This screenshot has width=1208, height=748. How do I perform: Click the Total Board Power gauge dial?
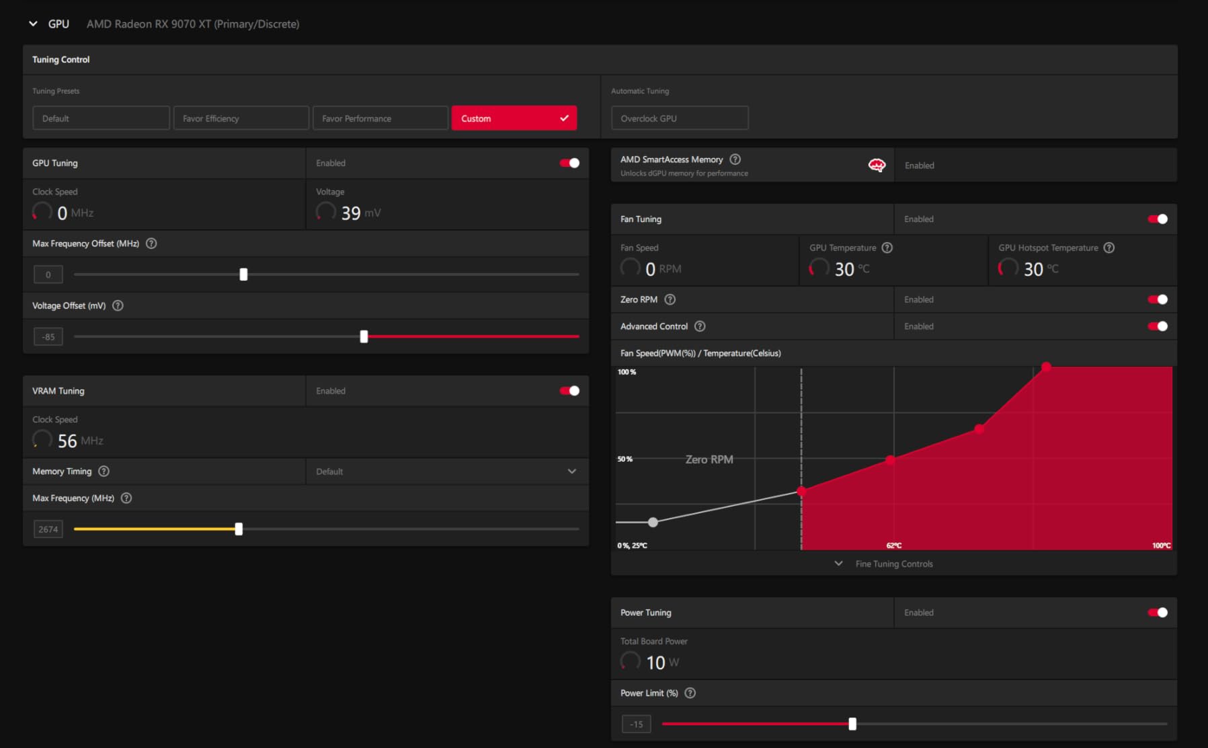pos(631,661)
